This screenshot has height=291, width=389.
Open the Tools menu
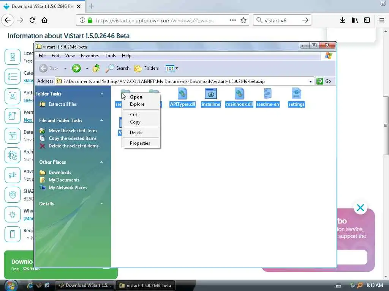tap(110, 56)
